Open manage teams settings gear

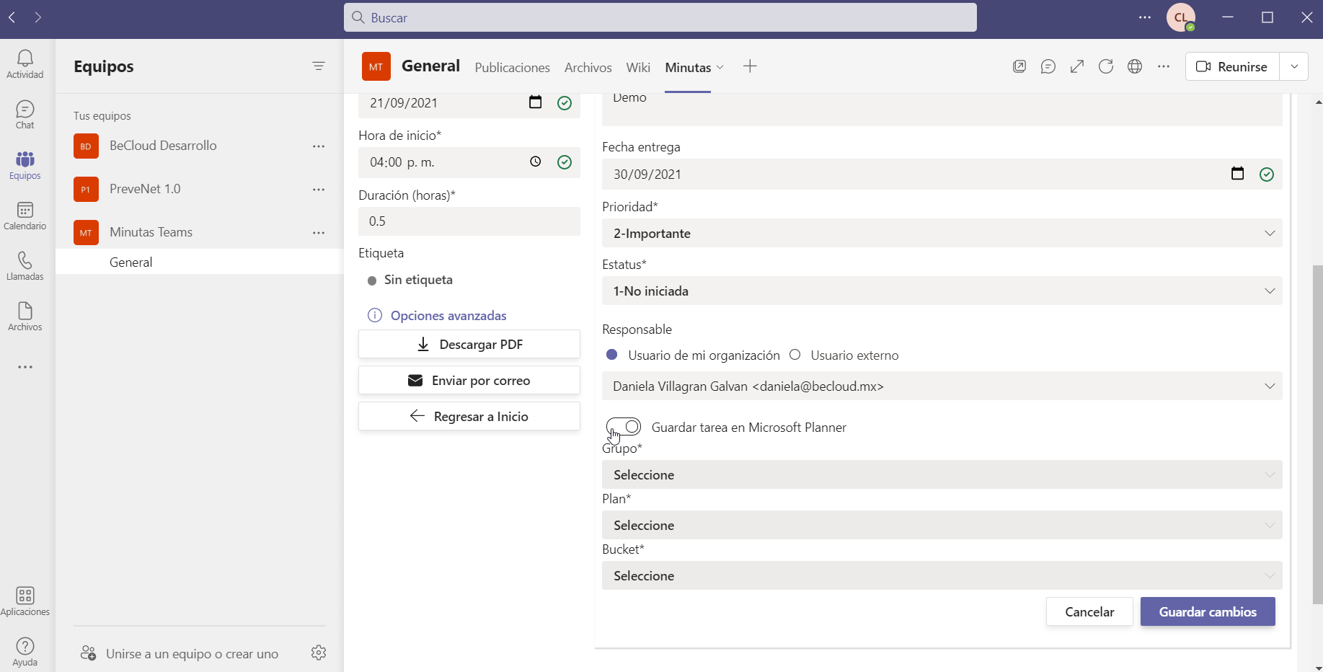[x=319, y=653]
